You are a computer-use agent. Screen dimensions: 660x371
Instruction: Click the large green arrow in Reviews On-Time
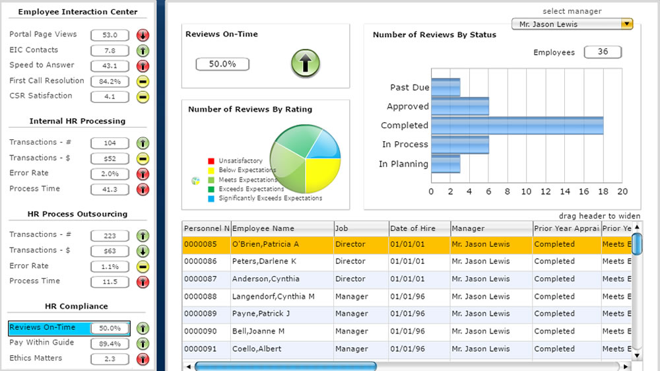306,63
